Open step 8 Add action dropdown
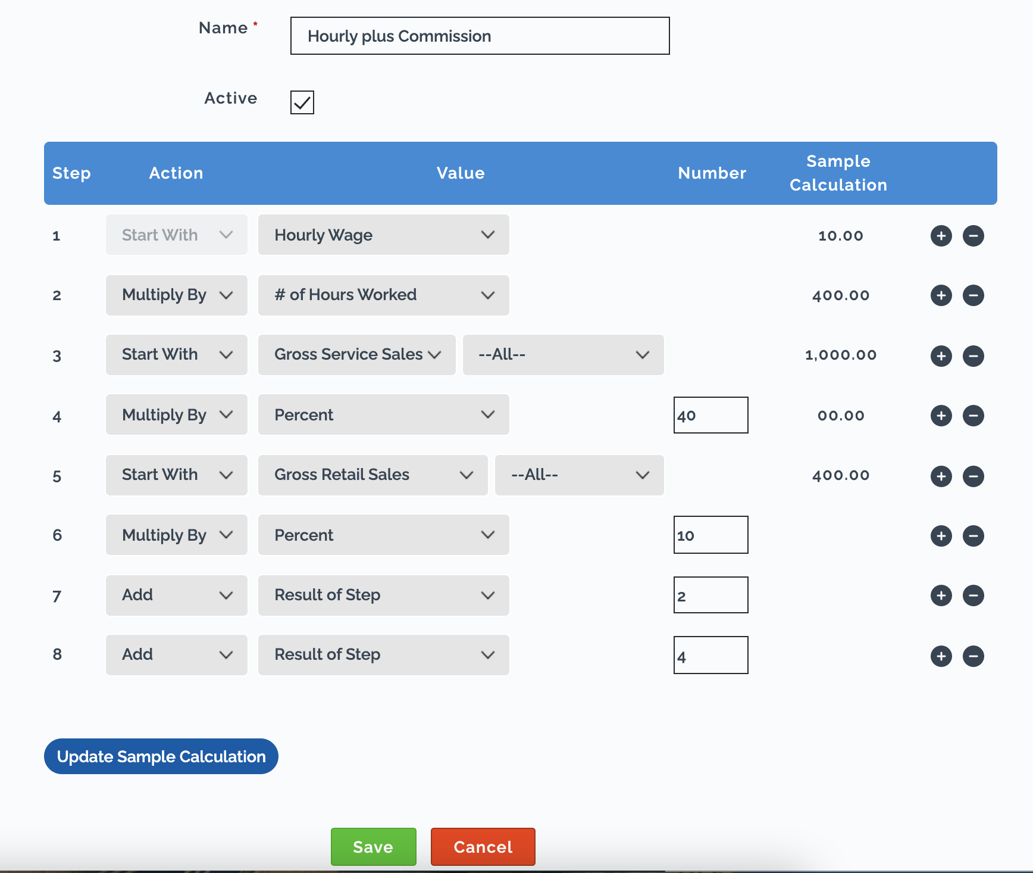The image size is (1033, 873). (x=177, y=655)
